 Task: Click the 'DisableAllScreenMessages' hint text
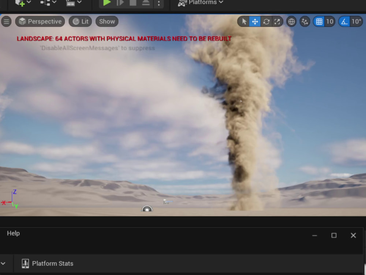coord(97,48)
